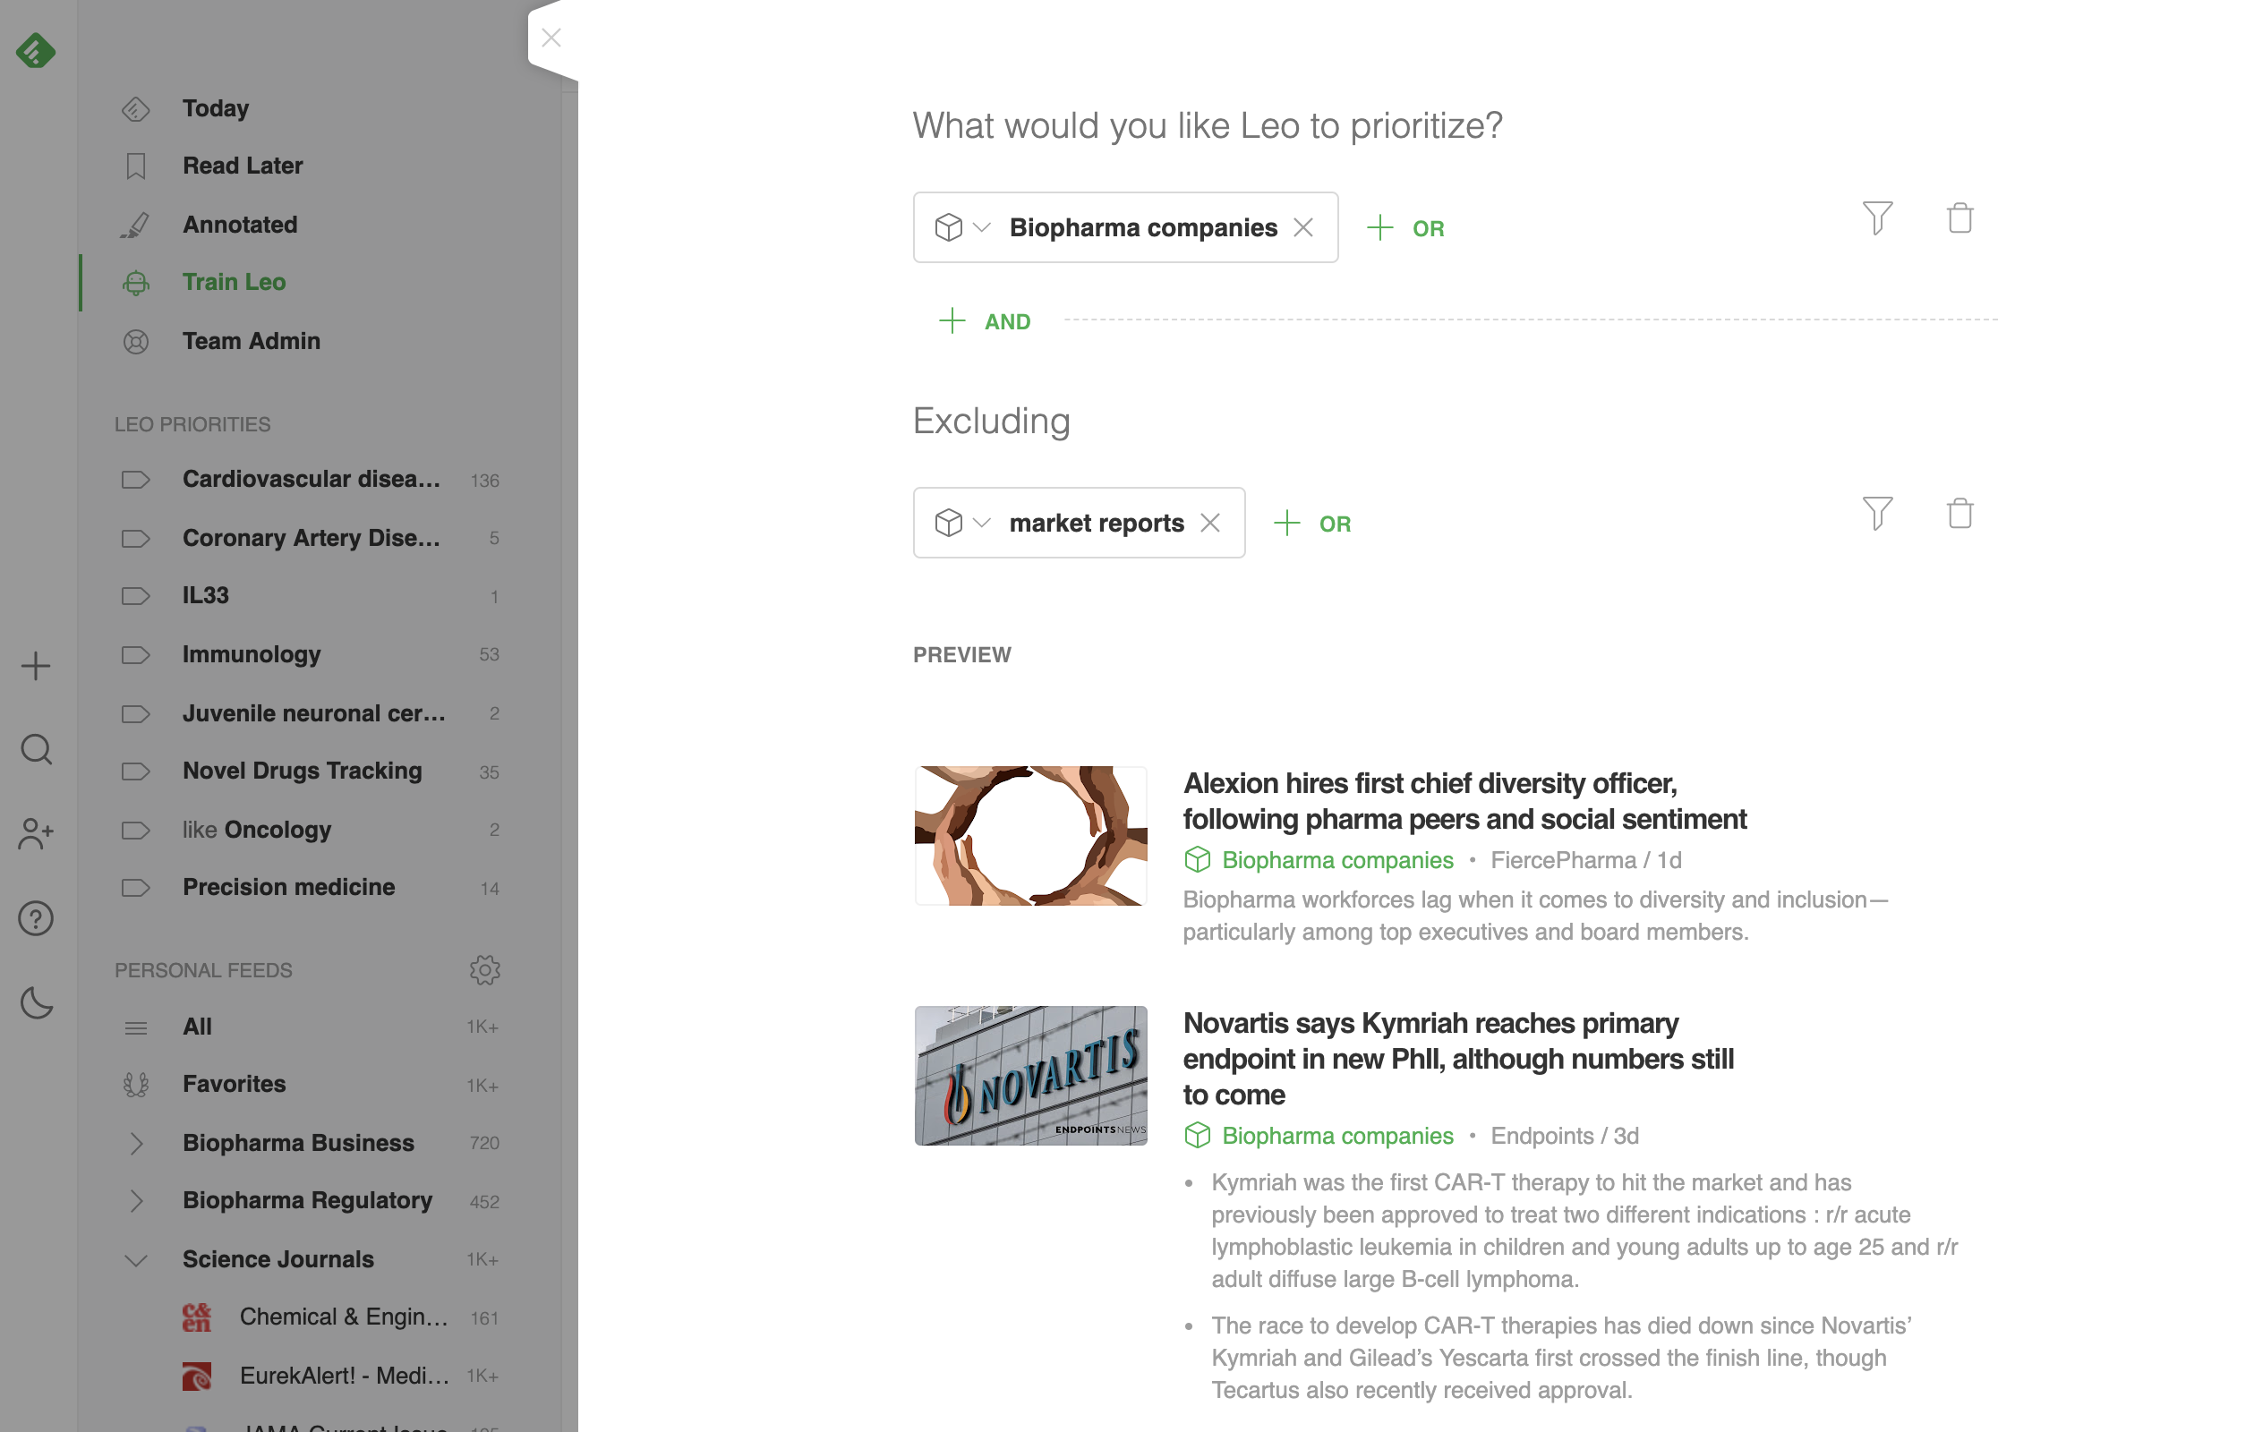Toggle night mode moon icon

(x=36, y=1002)
